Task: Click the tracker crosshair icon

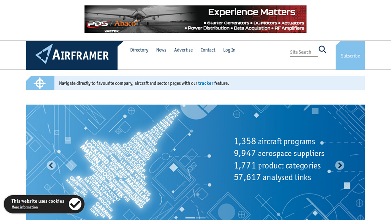Action: click(x=40, y=83)
